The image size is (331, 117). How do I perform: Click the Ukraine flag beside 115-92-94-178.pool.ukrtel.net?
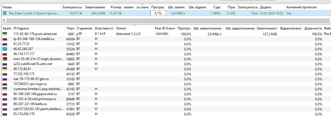pos(5,34)
